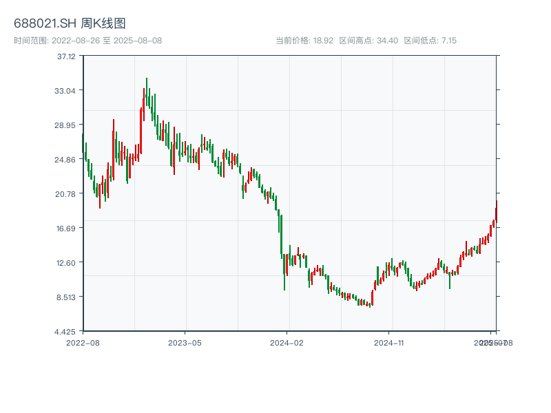Click the y-axis value 8.513
The width and height of the screenshot is (551, 413).
pos(66,297)
